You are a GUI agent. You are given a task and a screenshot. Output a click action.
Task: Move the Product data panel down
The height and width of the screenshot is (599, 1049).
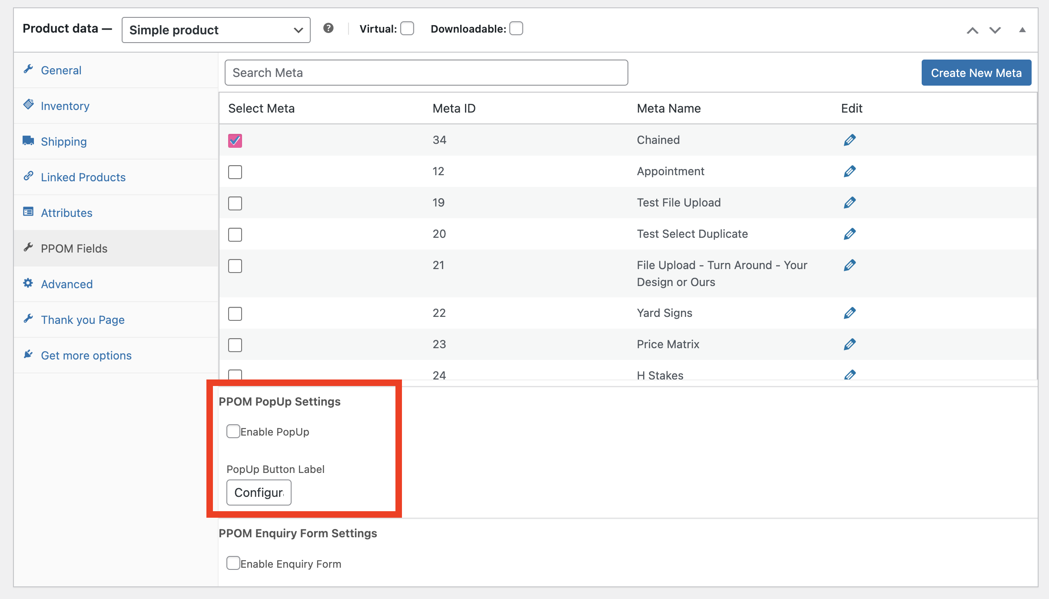994,30
